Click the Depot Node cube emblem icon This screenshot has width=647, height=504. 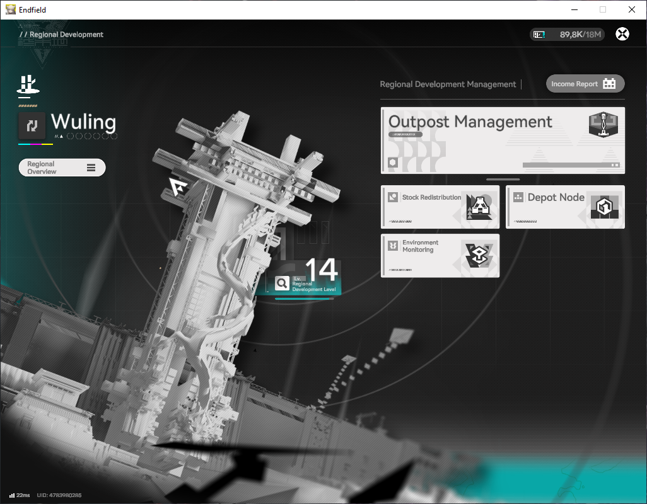(604, 207)
